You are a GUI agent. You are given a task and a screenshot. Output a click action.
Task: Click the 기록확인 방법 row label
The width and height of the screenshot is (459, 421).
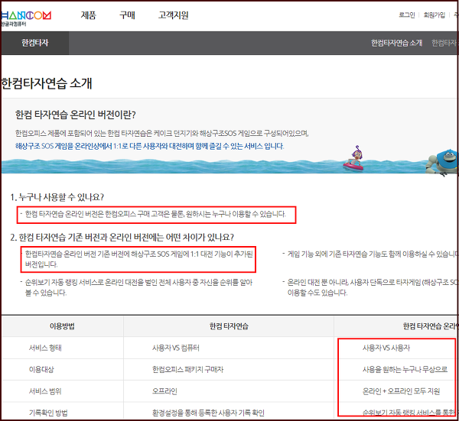coord(48,413)
